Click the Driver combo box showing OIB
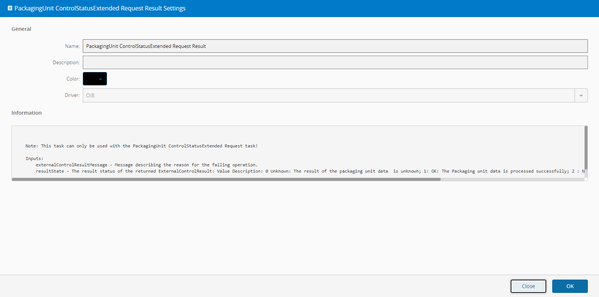The image size is (599, 297). click(x=329, y=95)
